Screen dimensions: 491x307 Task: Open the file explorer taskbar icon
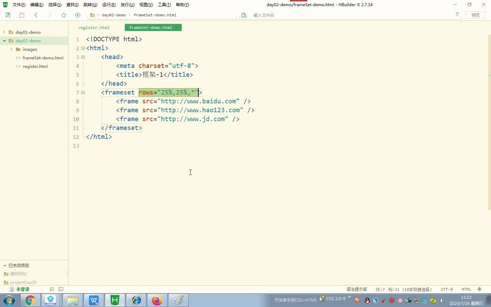click(x=72, y=301)
